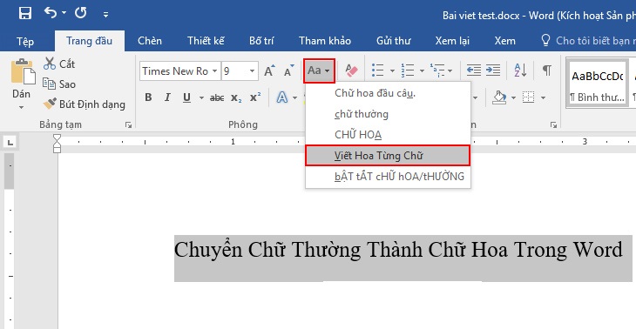
Task: Open the Times New Roman font dropdown
Action: (x=215, y=71)
